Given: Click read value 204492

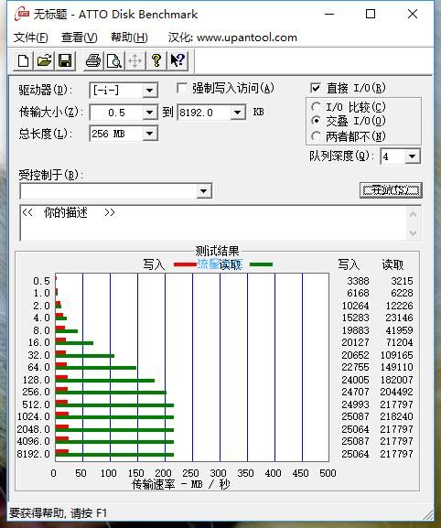Looking at the screenshot, I should click(396, 392).
